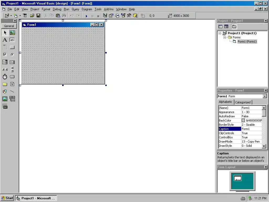The height and width of the screenshot is (202, 269).
Task: Open the Object Browser toolbar icon
Action: 123,16
